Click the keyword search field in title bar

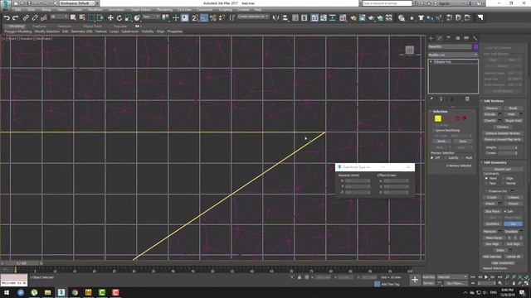(x=387, y=3)
